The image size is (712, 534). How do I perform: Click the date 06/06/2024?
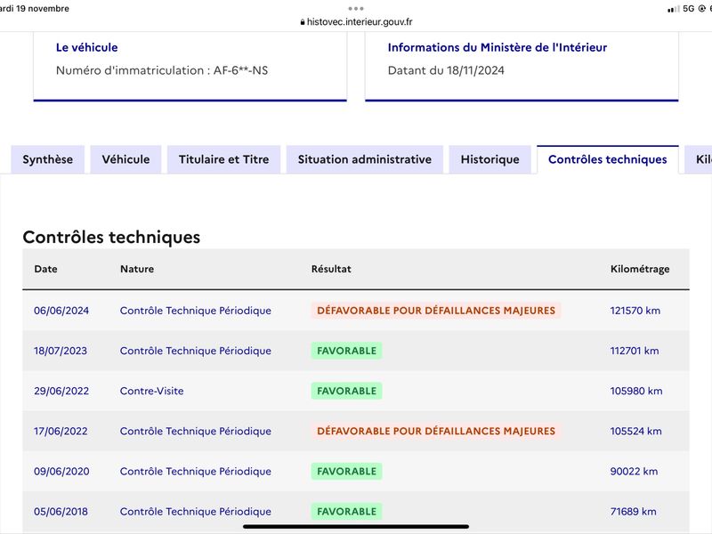[x=61, y=311]
